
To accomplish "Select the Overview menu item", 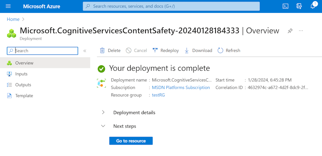I will click(x=24, y=63).
